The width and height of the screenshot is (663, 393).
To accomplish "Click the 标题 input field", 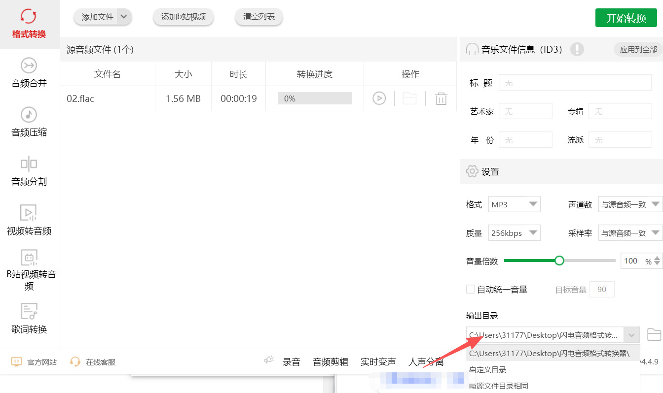I will (575, 83).
